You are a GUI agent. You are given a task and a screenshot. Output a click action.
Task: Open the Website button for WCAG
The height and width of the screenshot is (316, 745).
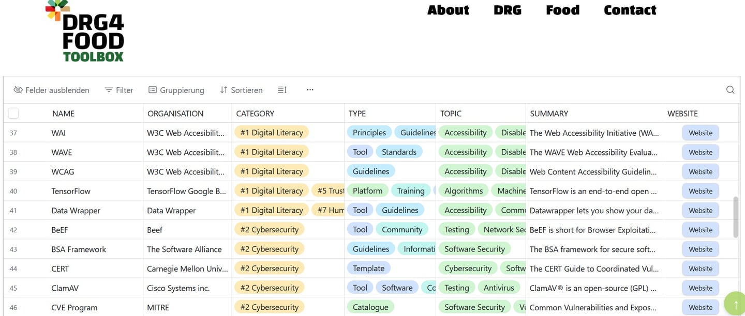(x=701, y=171)
